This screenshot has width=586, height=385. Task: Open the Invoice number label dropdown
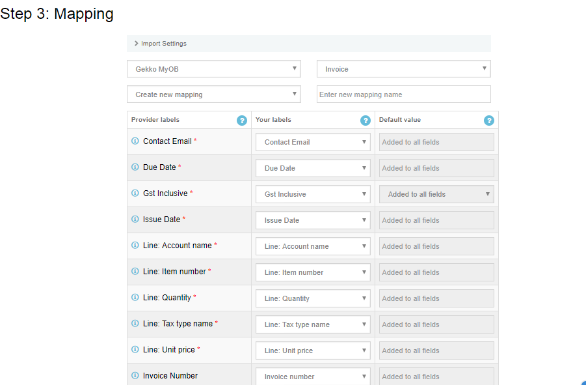coord(313,377)
